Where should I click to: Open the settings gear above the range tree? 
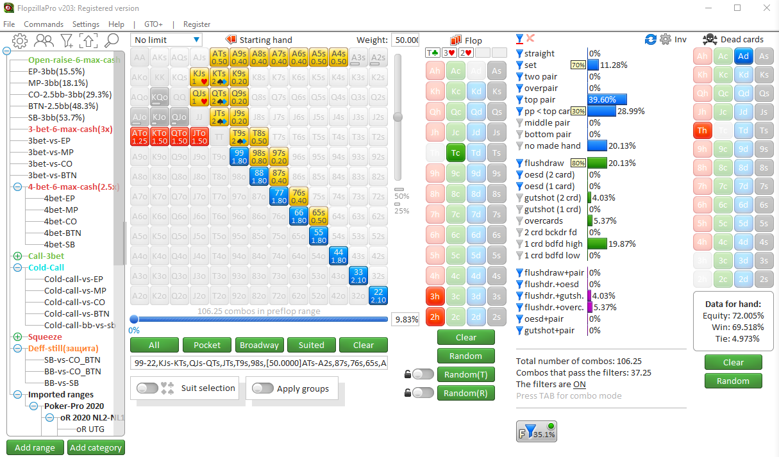tap(20, 41)
